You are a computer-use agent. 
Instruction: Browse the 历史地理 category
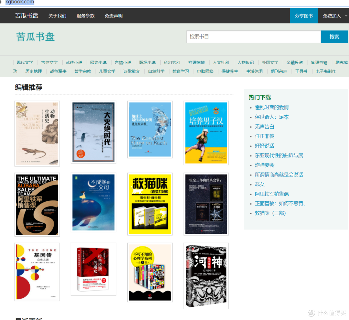34,71
